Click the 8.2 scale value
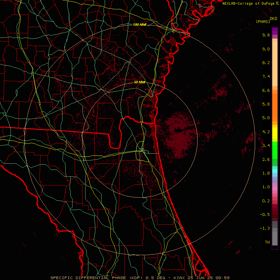The width and height of the screenshot is (280, 280). click(x=266, y=63)
